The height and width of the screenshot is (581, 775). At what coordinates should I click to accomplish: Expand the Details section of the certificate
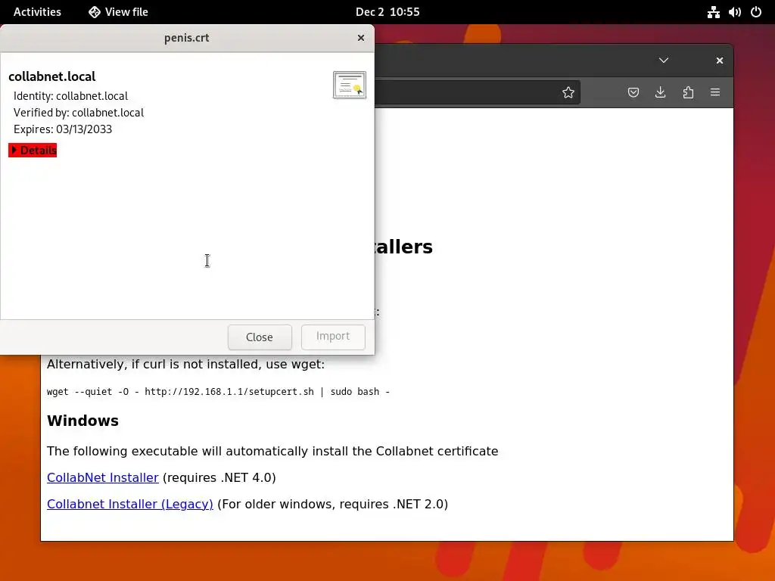click(33, 151)
